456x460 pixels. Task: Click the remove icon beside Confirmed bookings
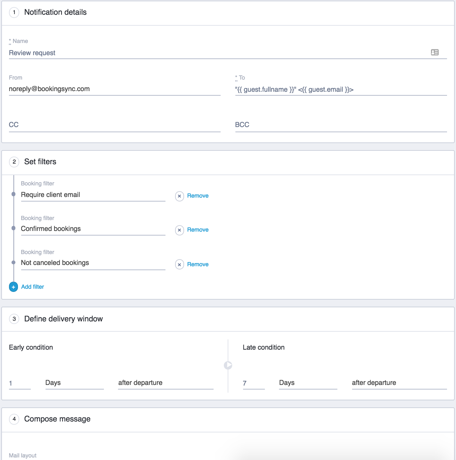pyautogui.click(x=180, y=230)
